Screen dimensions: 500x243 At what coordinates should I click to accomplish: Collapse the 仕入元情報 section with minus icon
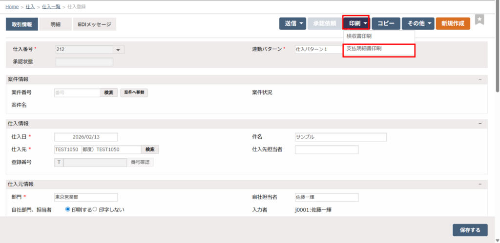coord(480,184)
